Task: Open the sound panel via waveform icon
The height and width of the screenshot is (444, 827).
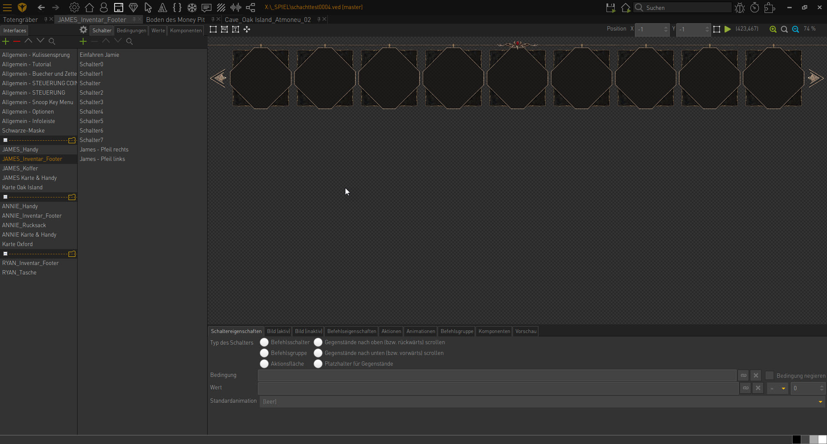Action: click(x=236, y=7)
